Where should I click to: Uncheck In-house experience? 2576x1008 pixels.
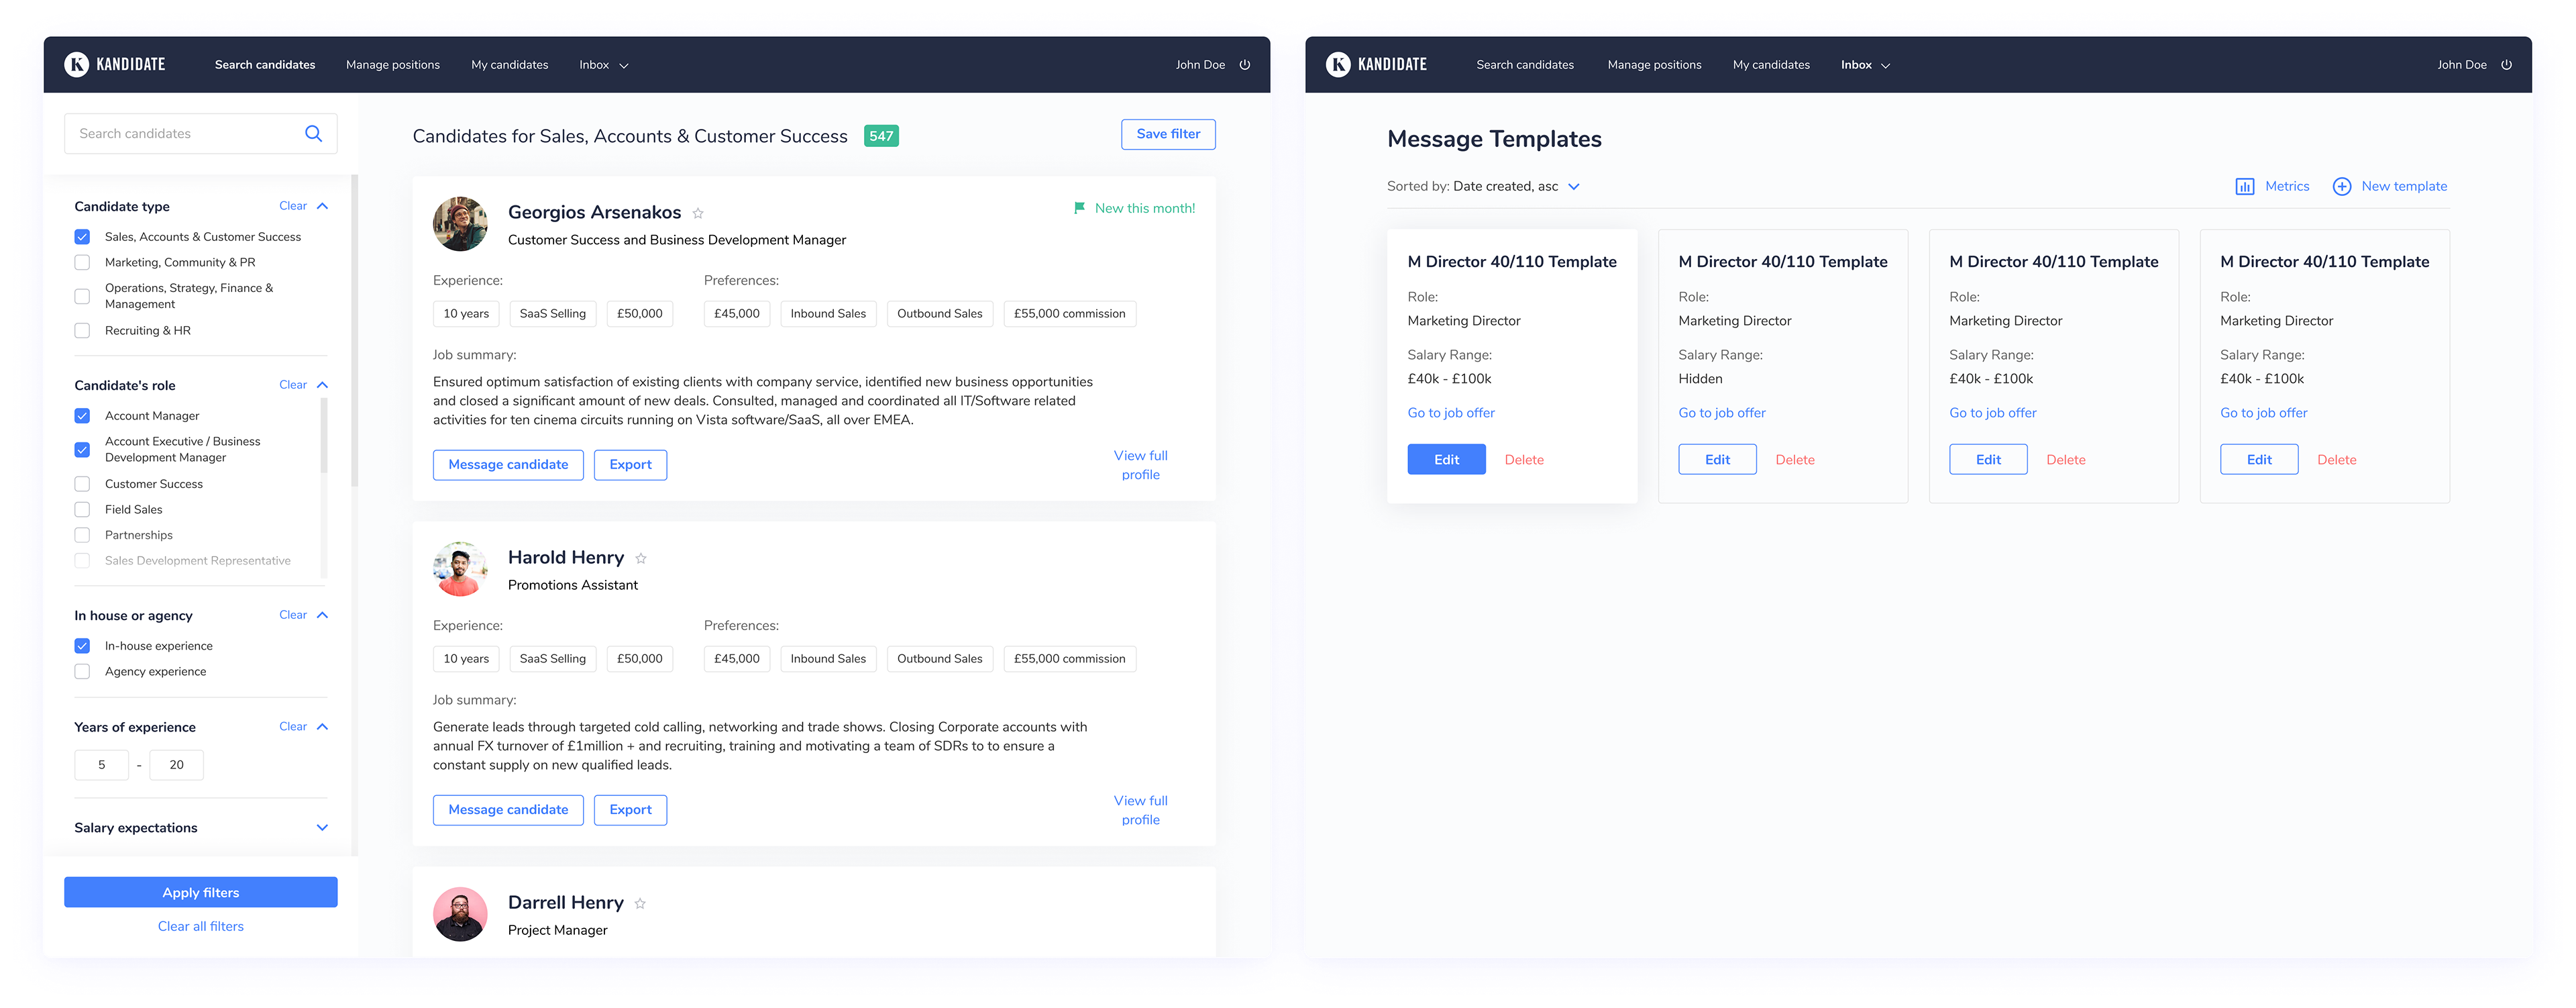tap(82, 646)
